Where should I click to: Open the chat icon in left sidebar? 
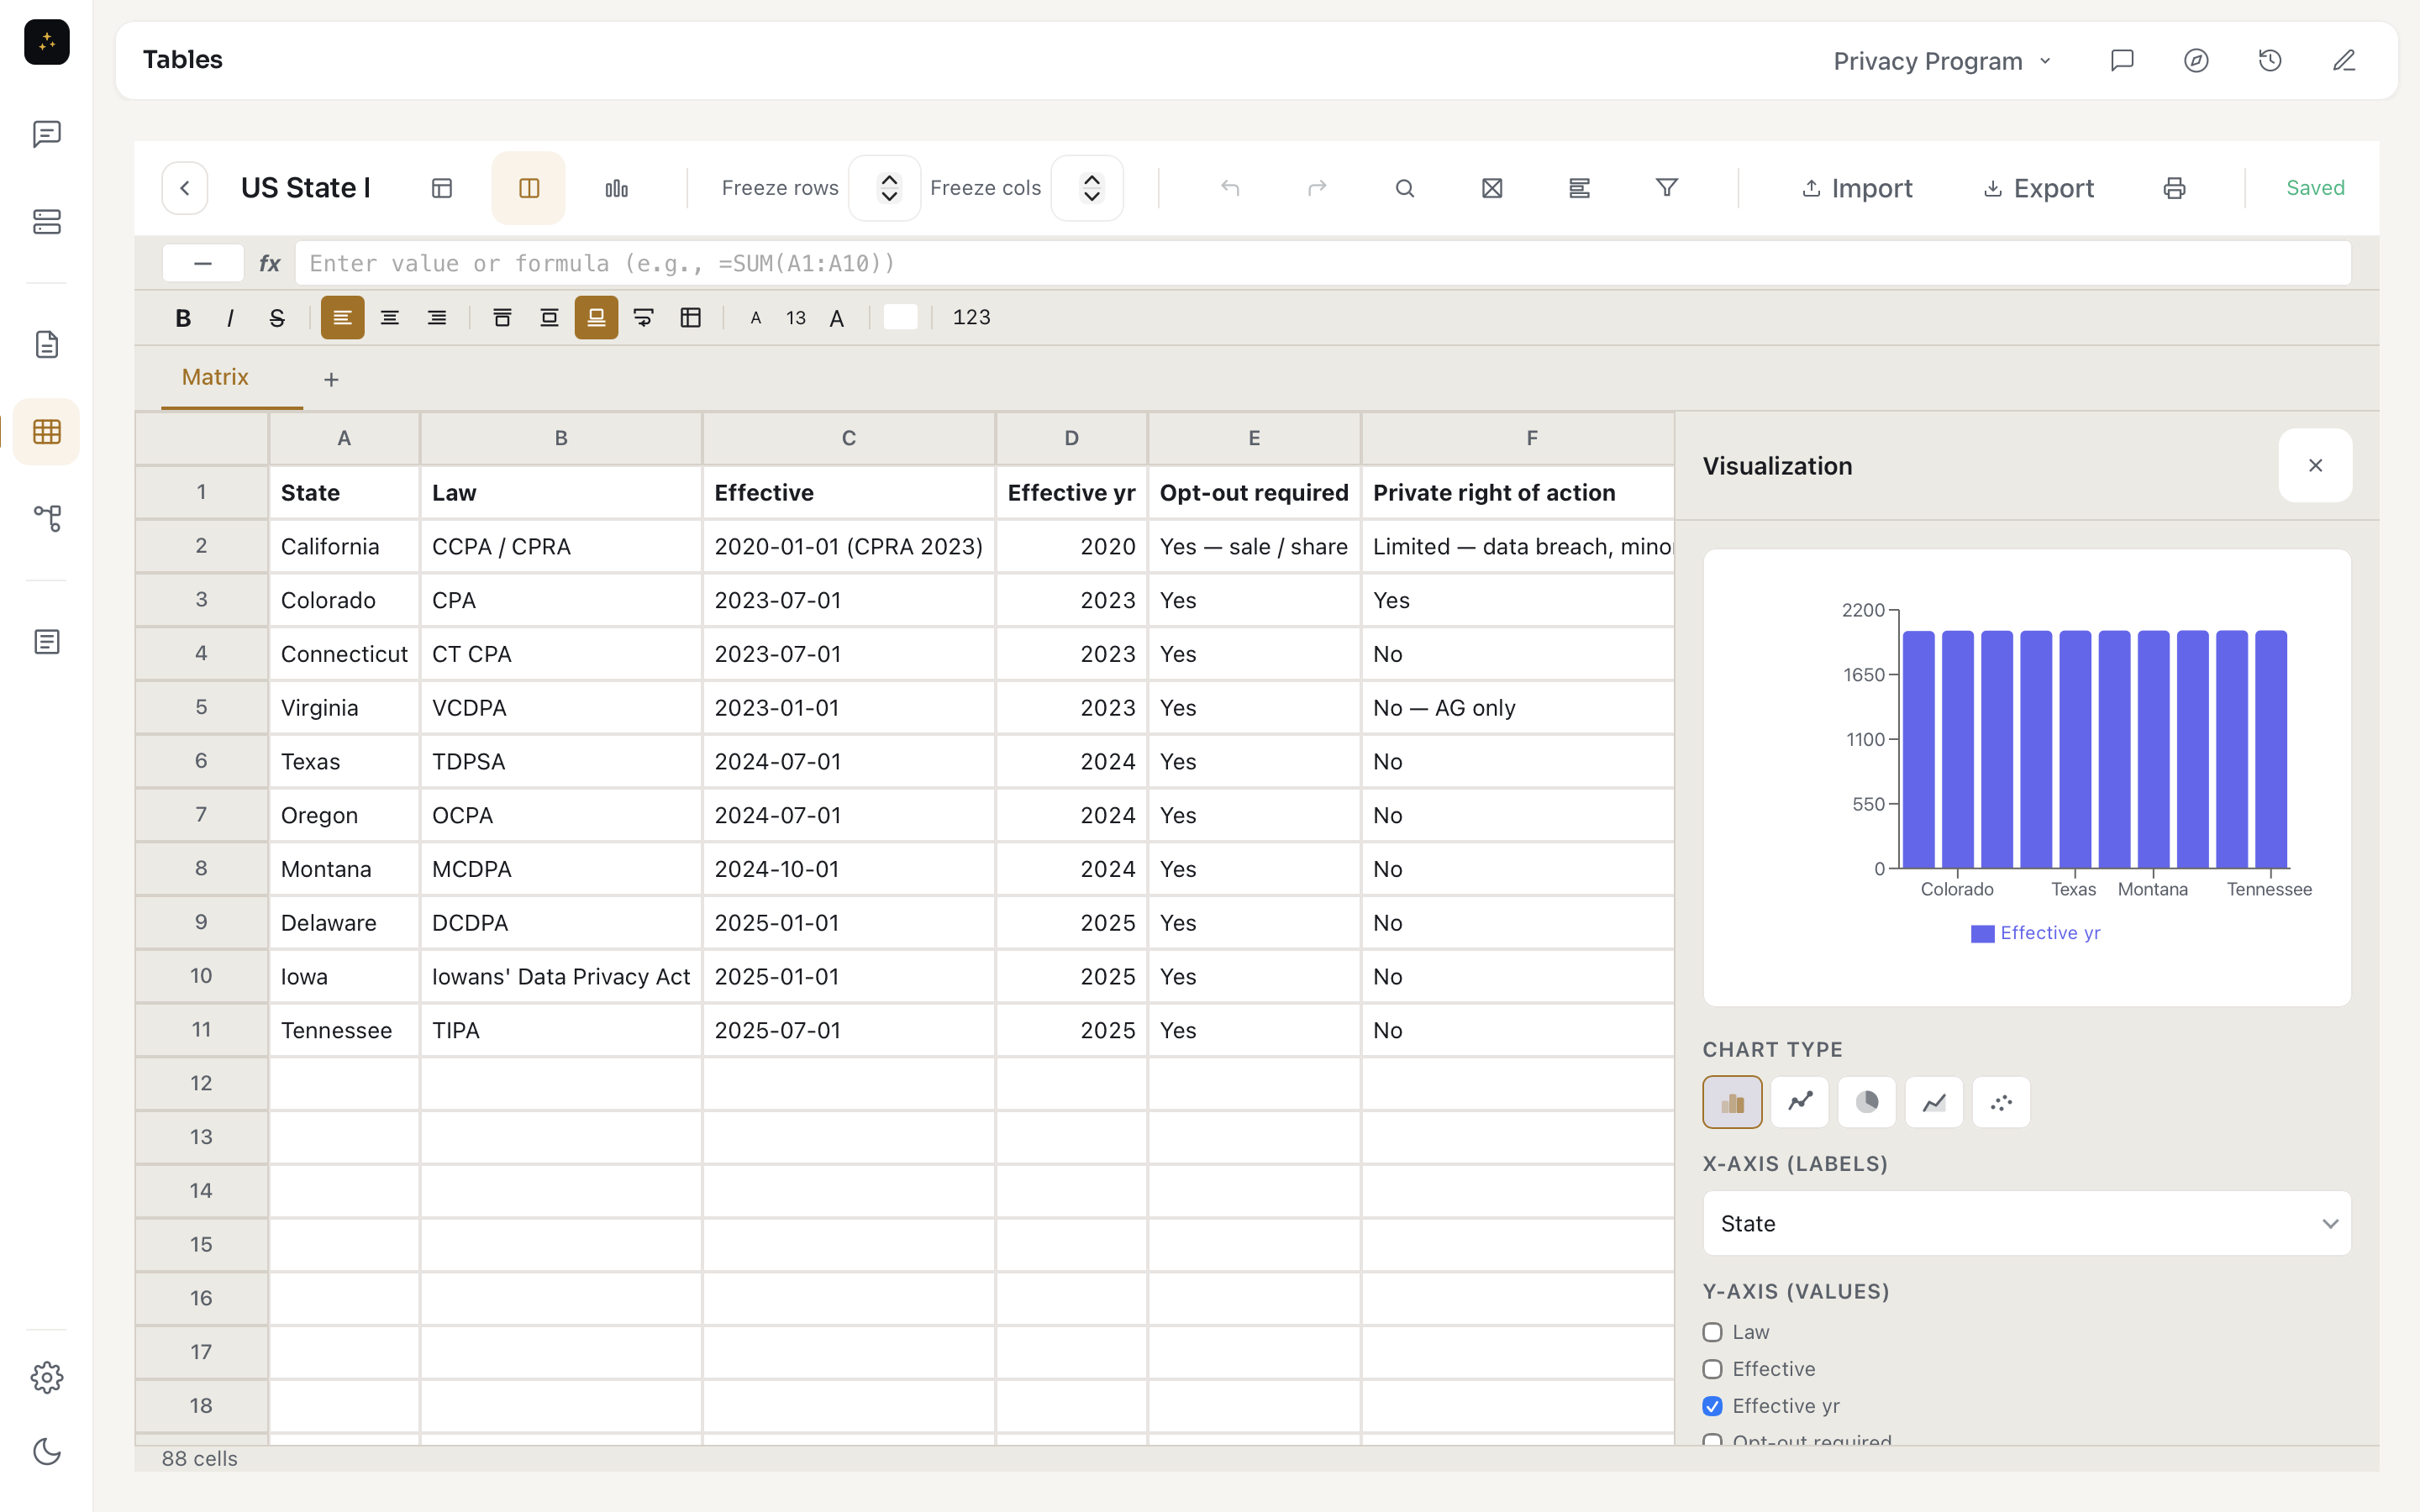click(46, 134)
